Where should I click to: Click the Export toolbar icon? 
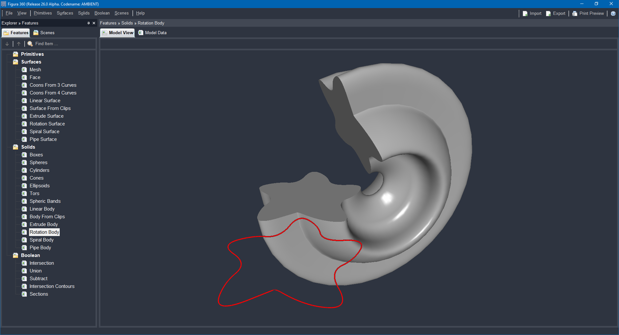548,14
